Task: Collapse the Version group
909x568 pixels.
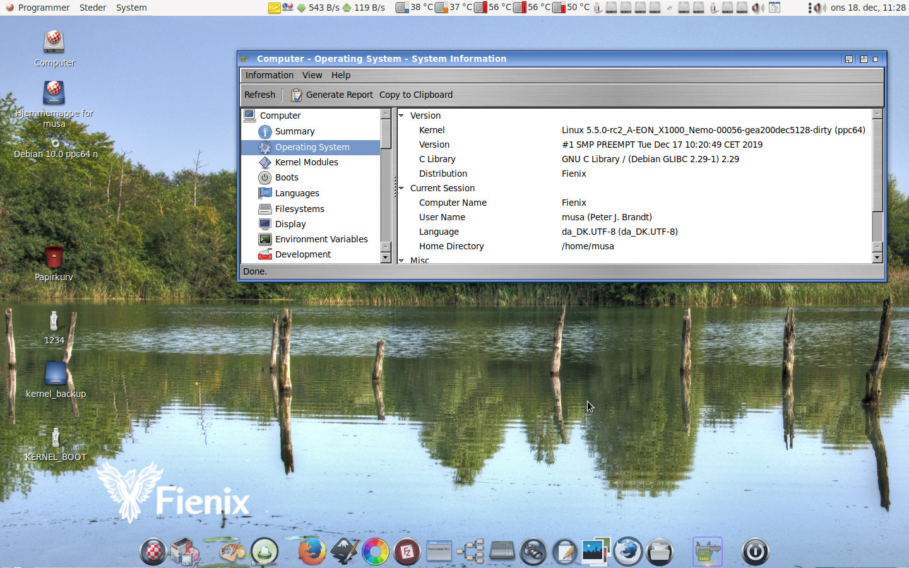Action: coord(401,115)
